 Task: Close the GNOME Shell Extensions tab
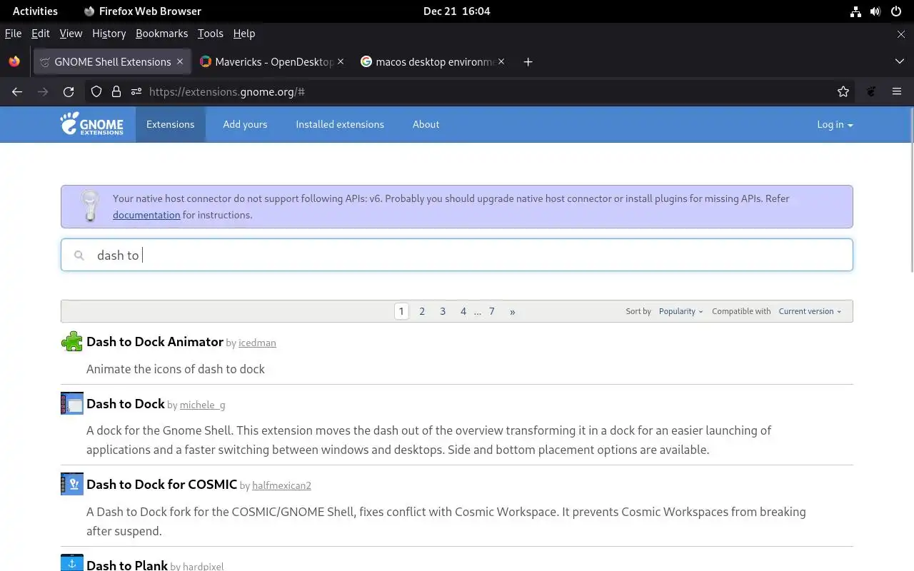180,61
